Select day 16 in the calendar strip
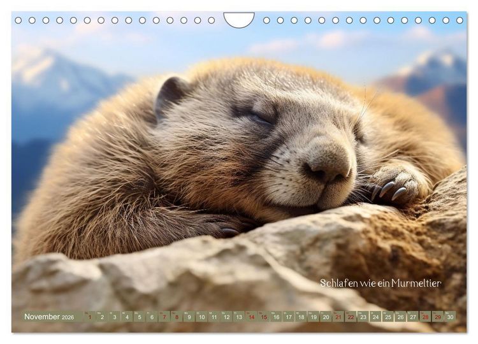Viewport: 478px width, 344px height. (276, 317)
